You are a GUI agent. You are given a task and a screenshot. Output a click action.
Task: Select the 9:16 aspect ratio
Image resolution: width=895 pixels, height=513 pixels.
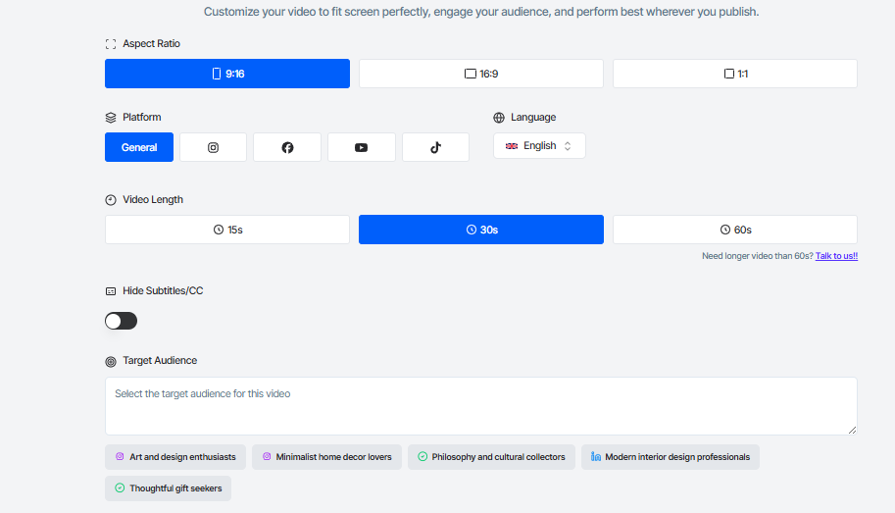point(227,74)
